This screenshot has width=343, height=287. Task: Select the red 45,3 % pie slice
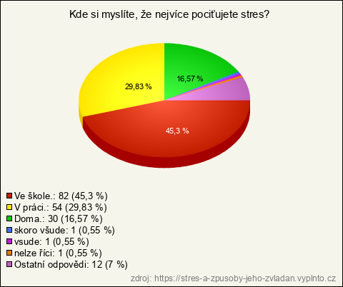click(x=166, y=134)
